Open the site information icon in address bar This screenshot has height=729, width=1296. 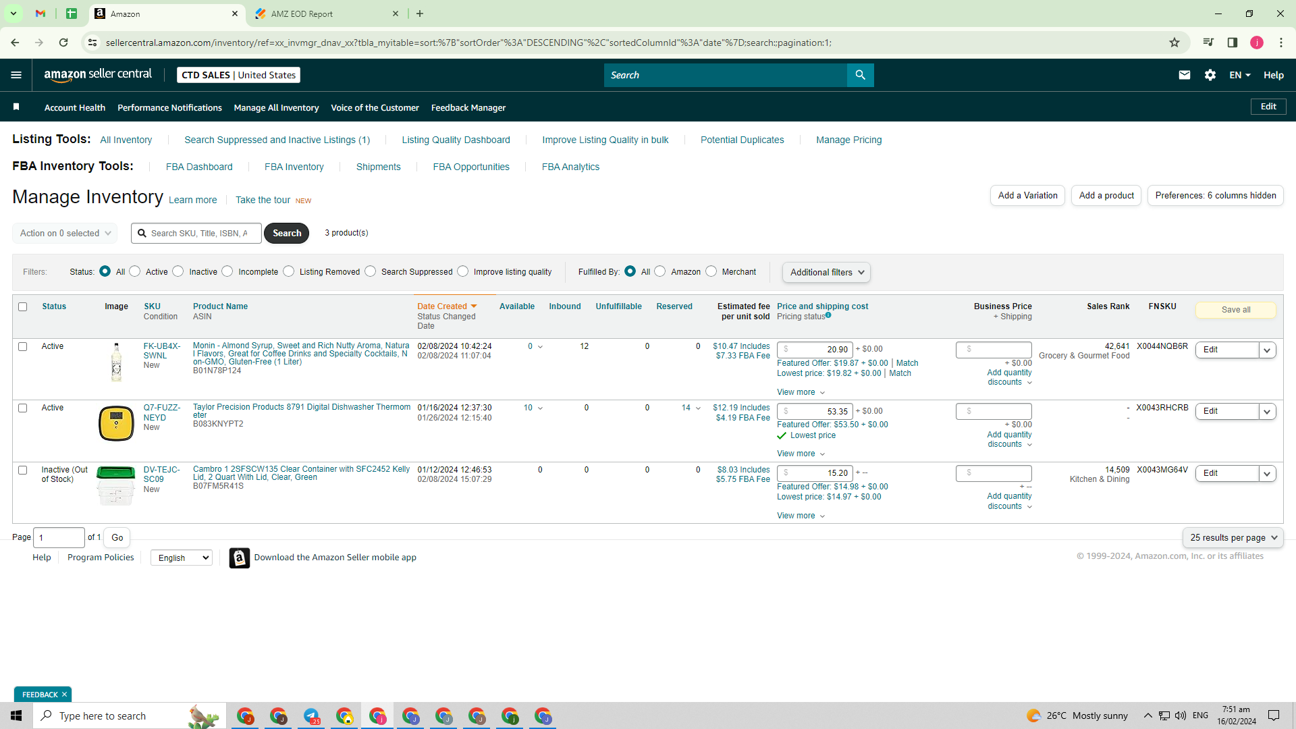(92, 43)
